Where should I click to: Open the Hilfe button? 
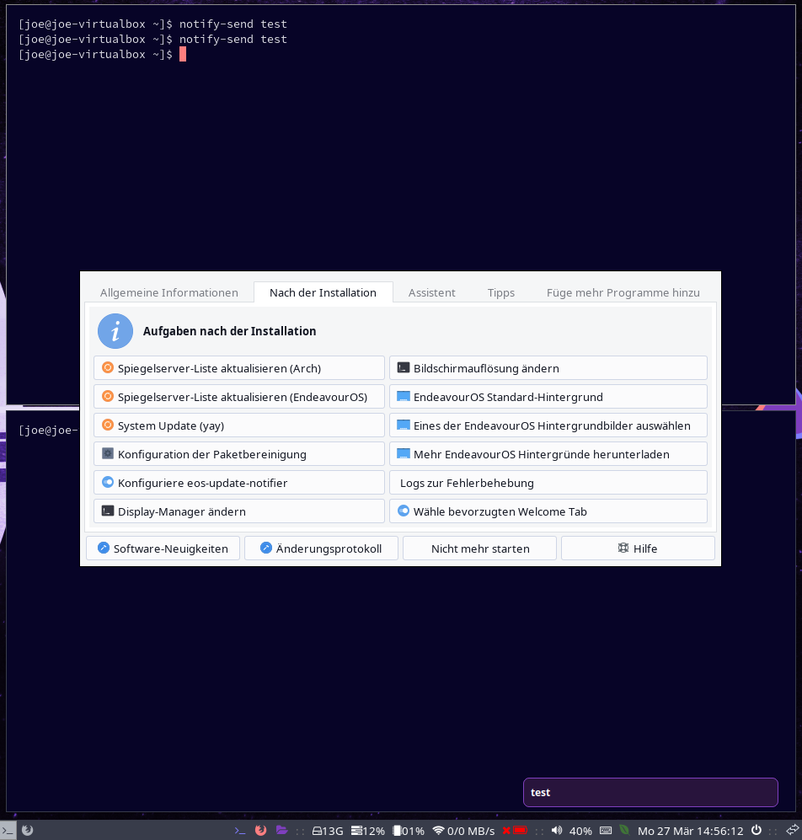[638, 548]
